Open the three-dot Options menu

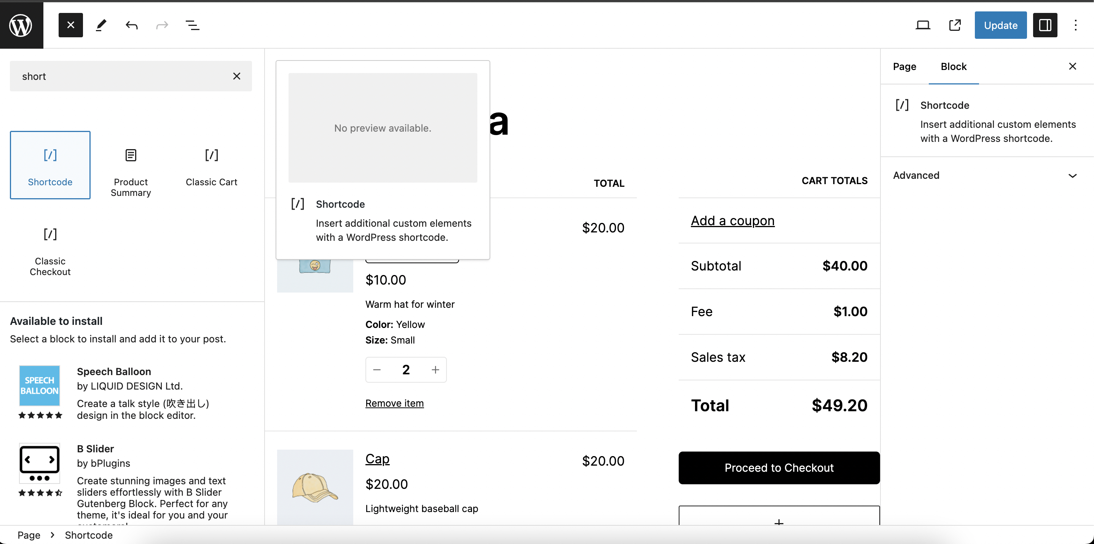pos(1075,25)
